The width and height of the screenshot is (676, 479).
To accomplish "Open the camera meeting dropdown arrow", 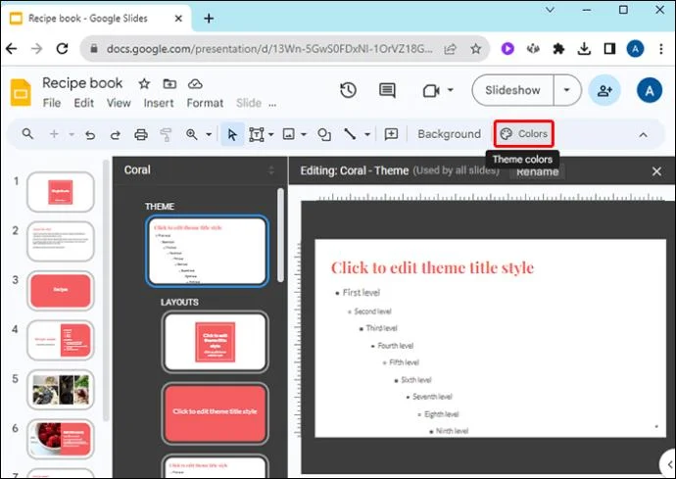I will point(450,90).
